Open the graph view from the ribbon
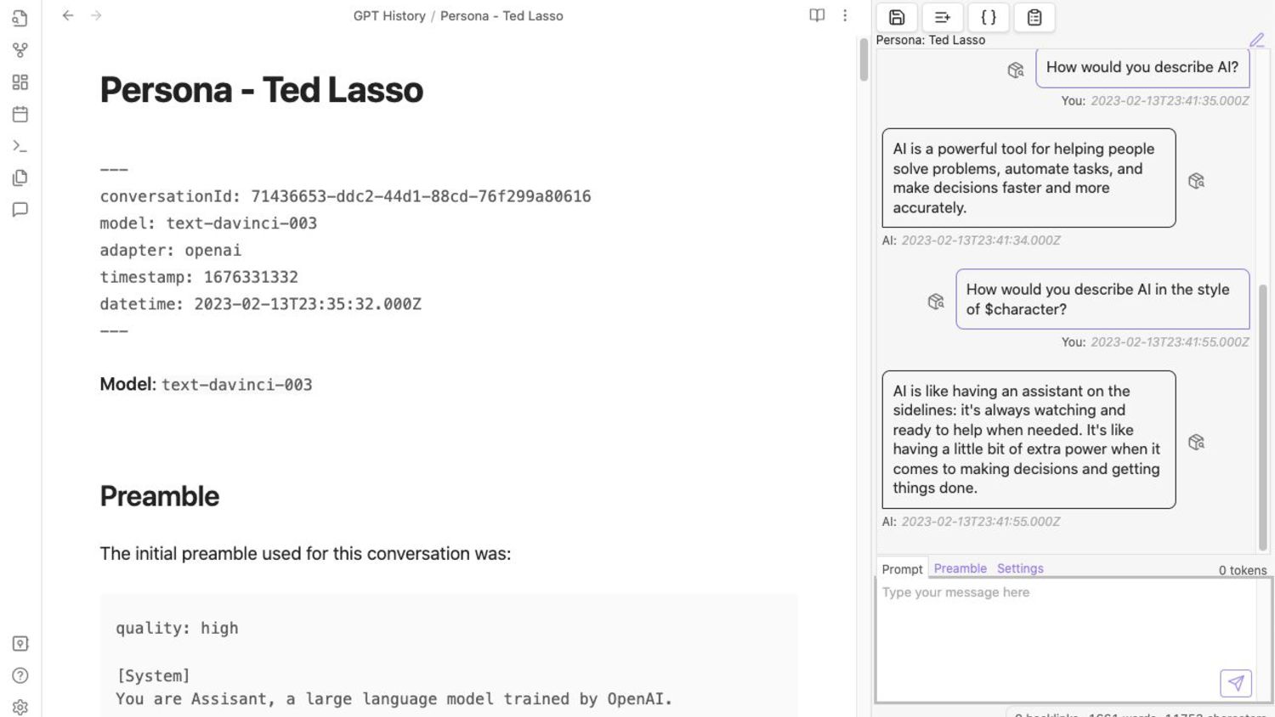Screen dimensions: 1275x717 (x=20, y=50)
